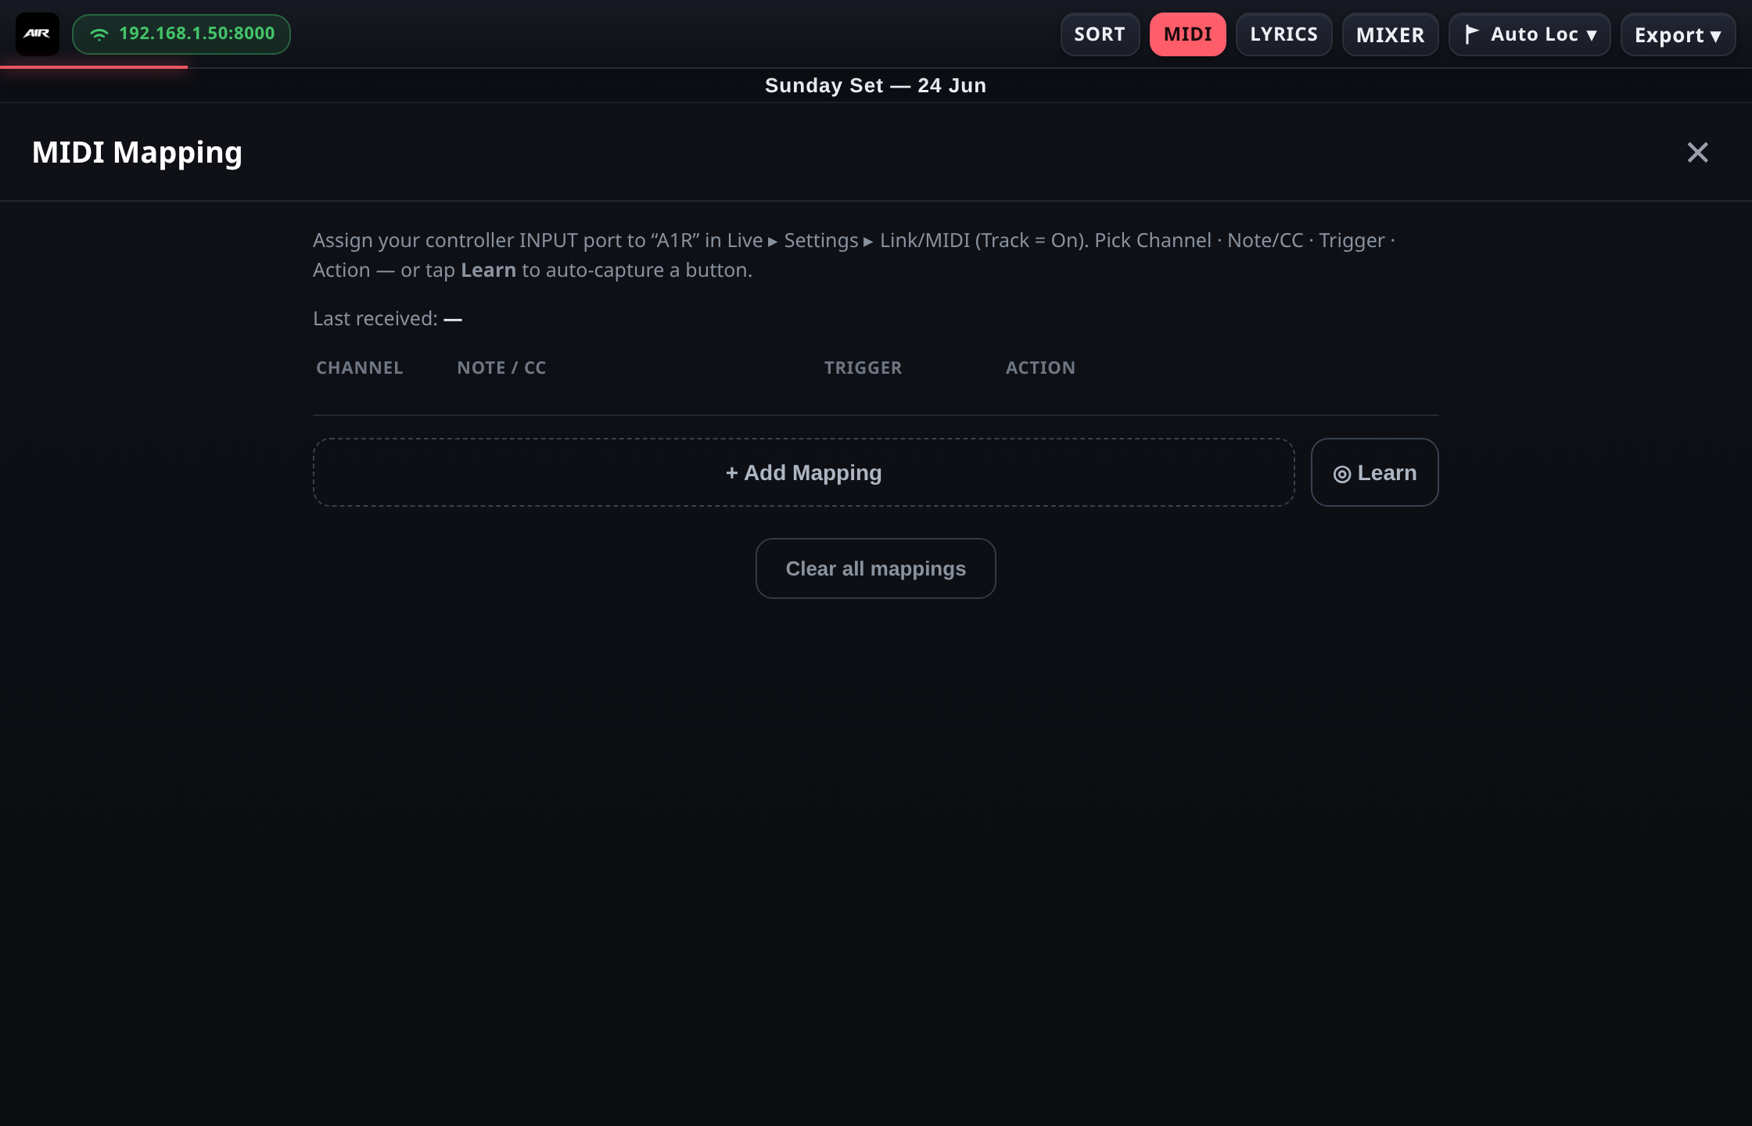Screen dimensions: 1752x1126
Task: Open the Auto Loc dropdown
Action: pos(1529,34)
